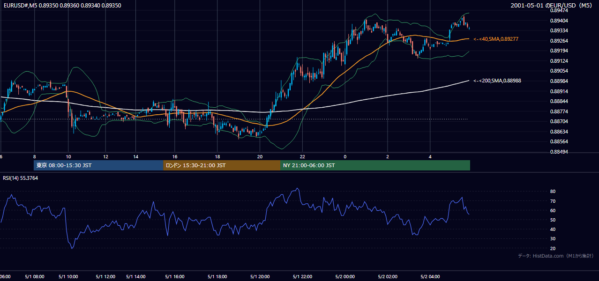Click the 5/1 10:00 time axis label
Image resolution: width=599 pixels, height=281 pixels.
[68, 277]
